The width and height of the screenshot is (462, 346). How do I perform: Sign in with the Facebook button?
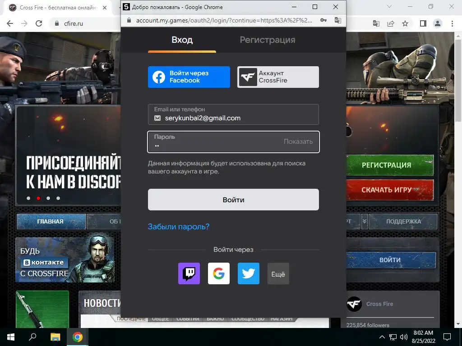point(189,77)
